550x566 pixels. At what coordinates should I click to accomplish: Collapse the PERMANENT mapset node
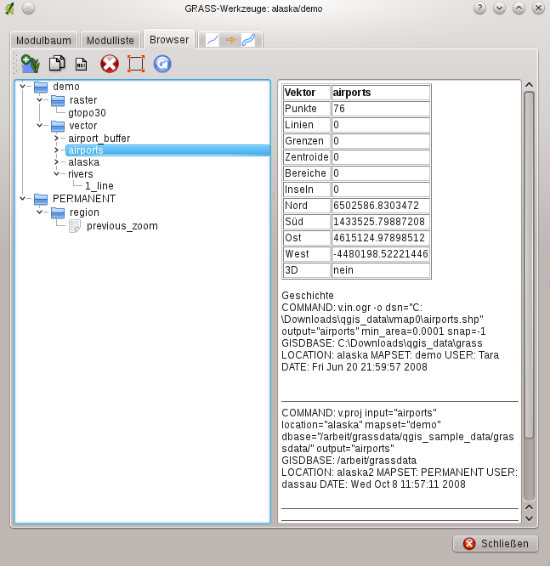[x=23, y=198]
